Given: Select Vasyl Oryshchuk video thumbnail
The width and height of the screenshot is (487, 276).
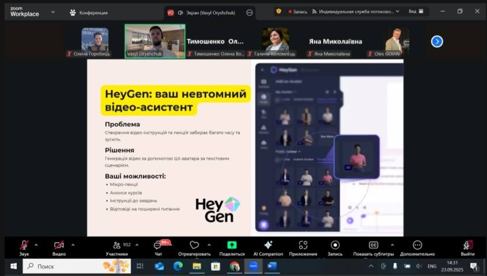Looking at the screenshot, I should click(x=154, y=40).
